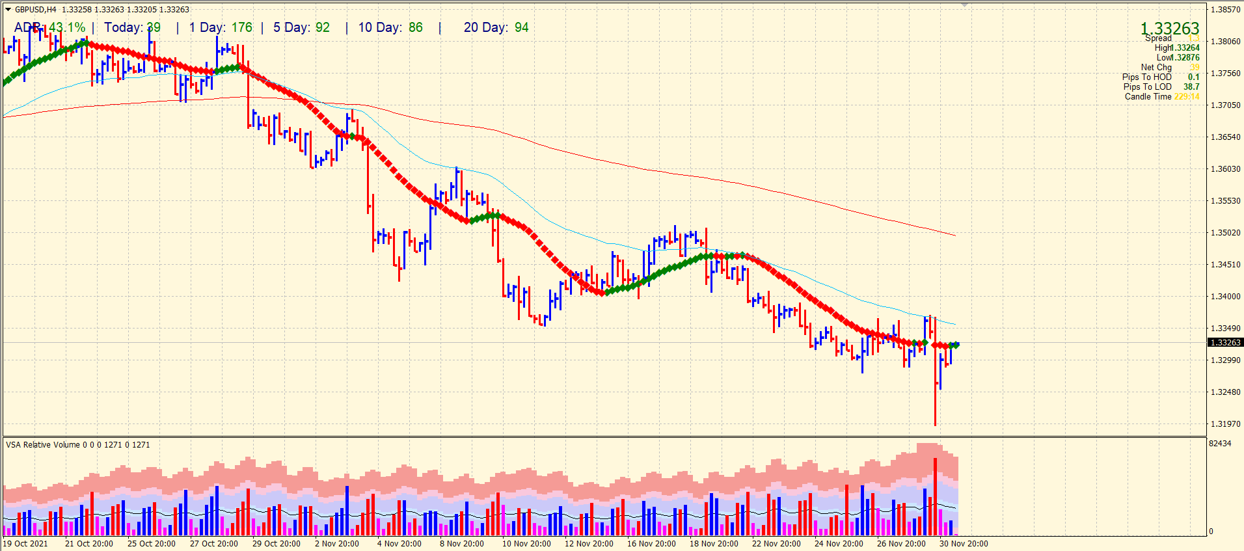The width and height of the screenshot is (1244, 551).
Task: Click the Spread info line
Action: point(1172,38)
